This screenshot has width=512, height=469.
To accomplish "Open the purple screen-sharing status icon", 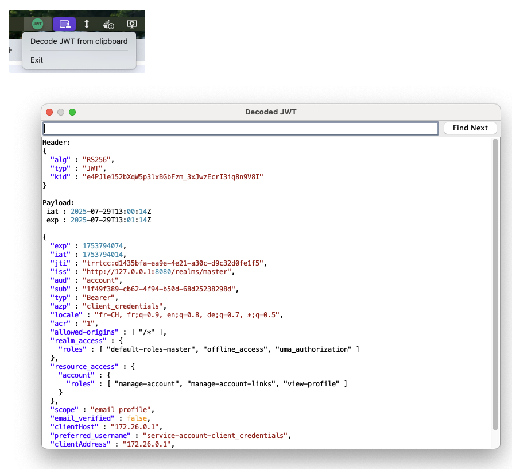I will (64, 24).
